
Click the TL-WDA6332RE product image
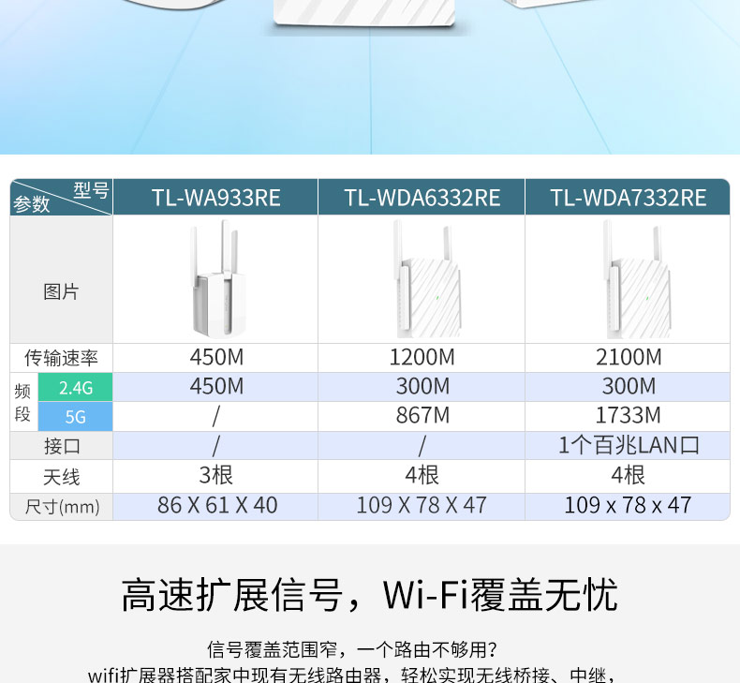427,279
